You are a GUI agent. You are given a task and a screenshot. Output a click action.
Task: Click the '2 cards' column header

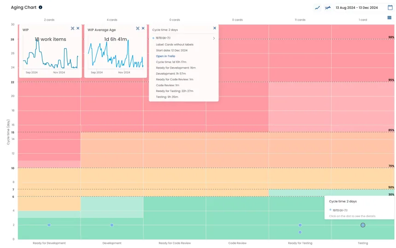tap(49, 20)
